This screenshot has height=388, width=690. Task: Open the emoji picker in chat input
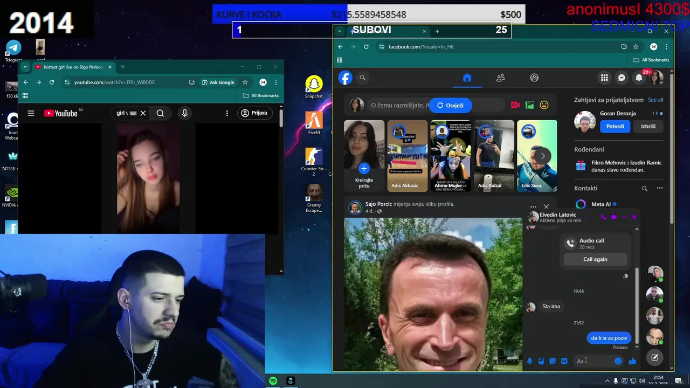618,361
